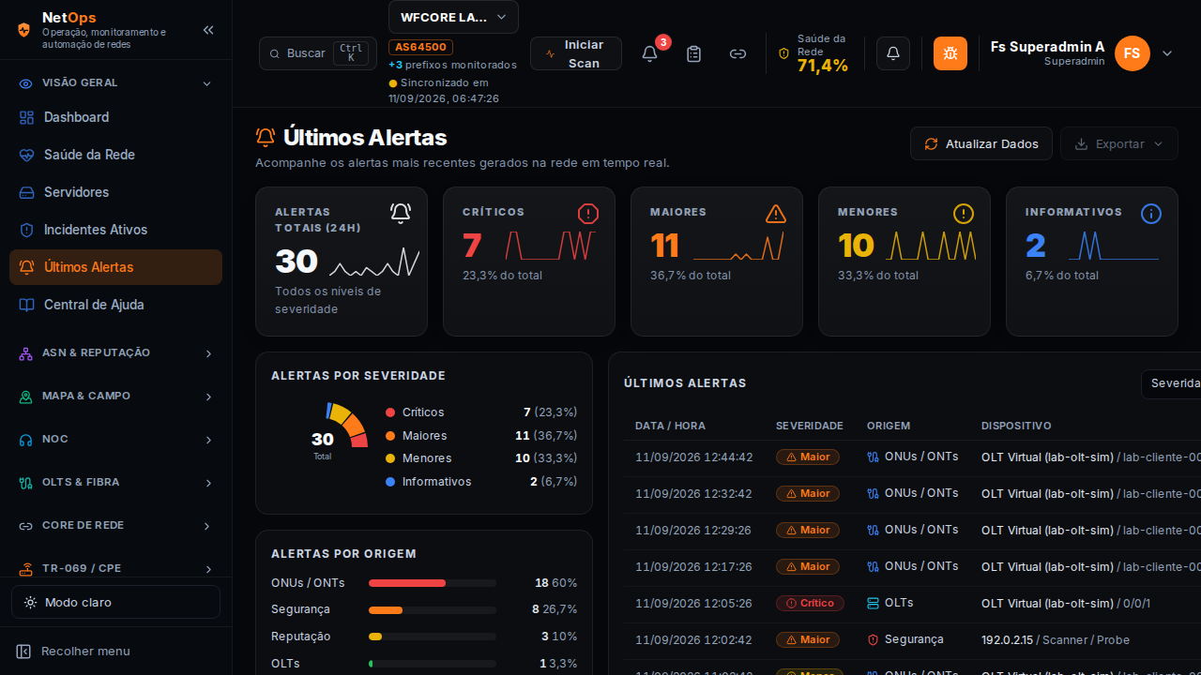Image resolution: width=1201 pixels, height=675 pixels.
Task: Click the +3 prefixos monitorados link
Action: click(452, 65)
